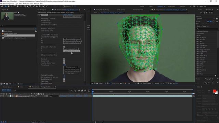Open the Animation menu

[x=26, y=4]
